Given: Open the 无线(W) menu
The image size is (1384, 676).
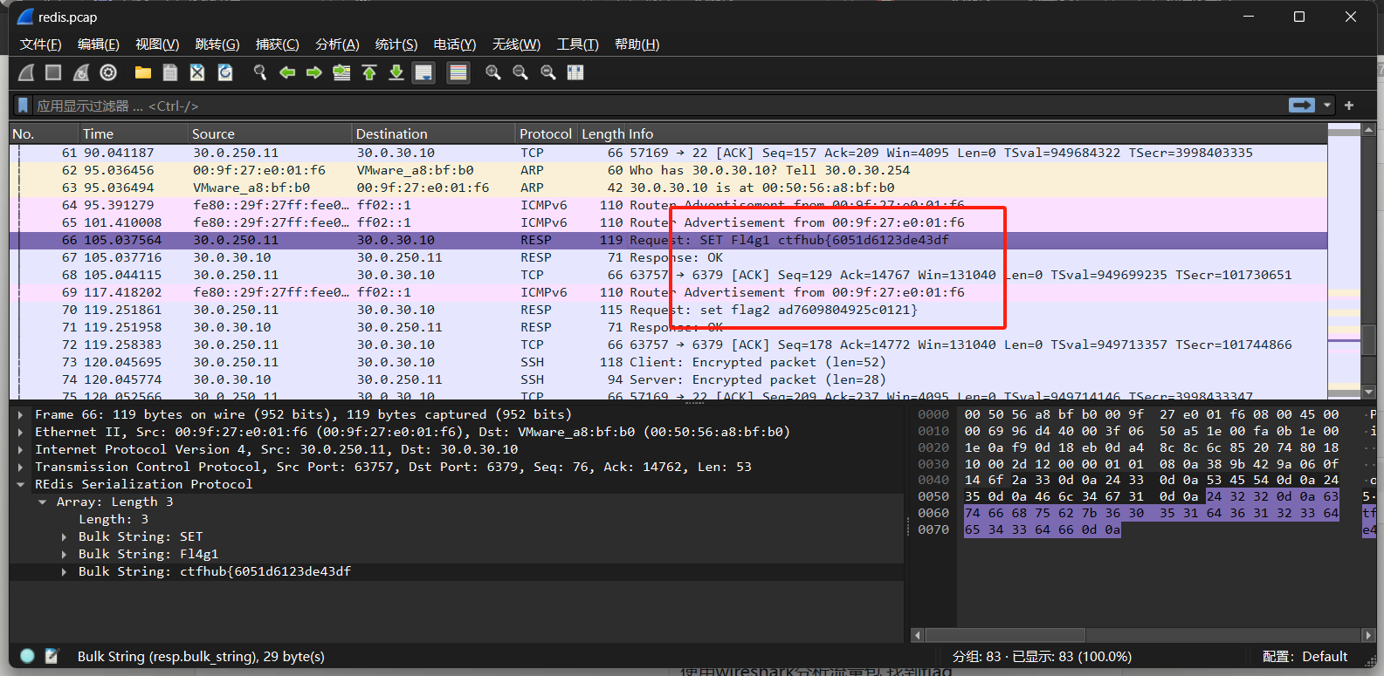Looking at the screenshot, I should point(516,44).
